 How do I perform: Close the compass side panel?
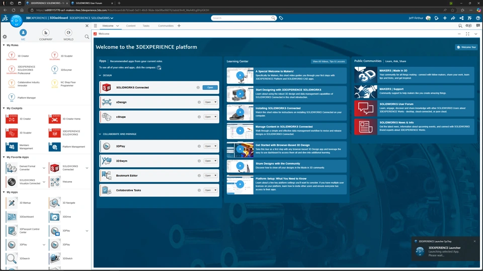[87, 26]
